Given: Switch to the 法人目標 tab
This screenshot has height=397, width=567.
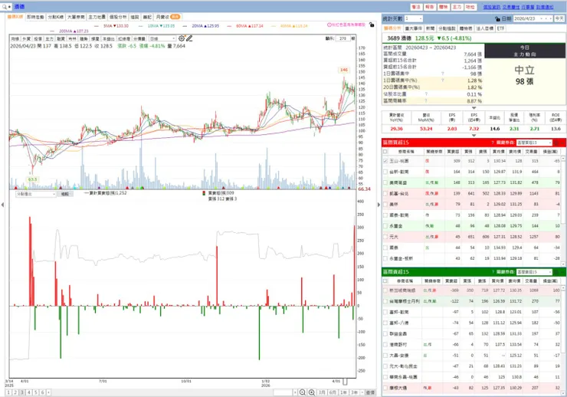Looking at the screenshot, I should tap(484, 28).
